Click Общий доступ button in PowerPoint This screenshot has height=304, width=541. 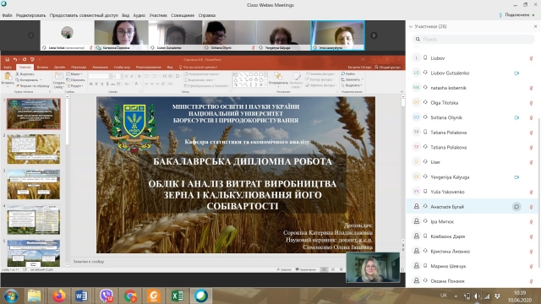point(387,68)
